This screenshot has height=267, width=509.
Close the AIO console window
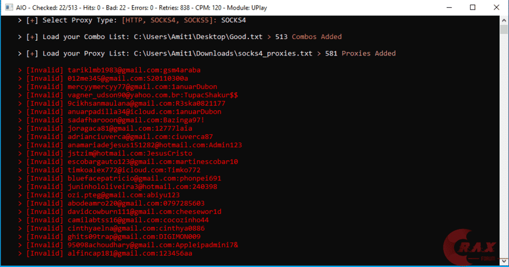coord(497,7)
